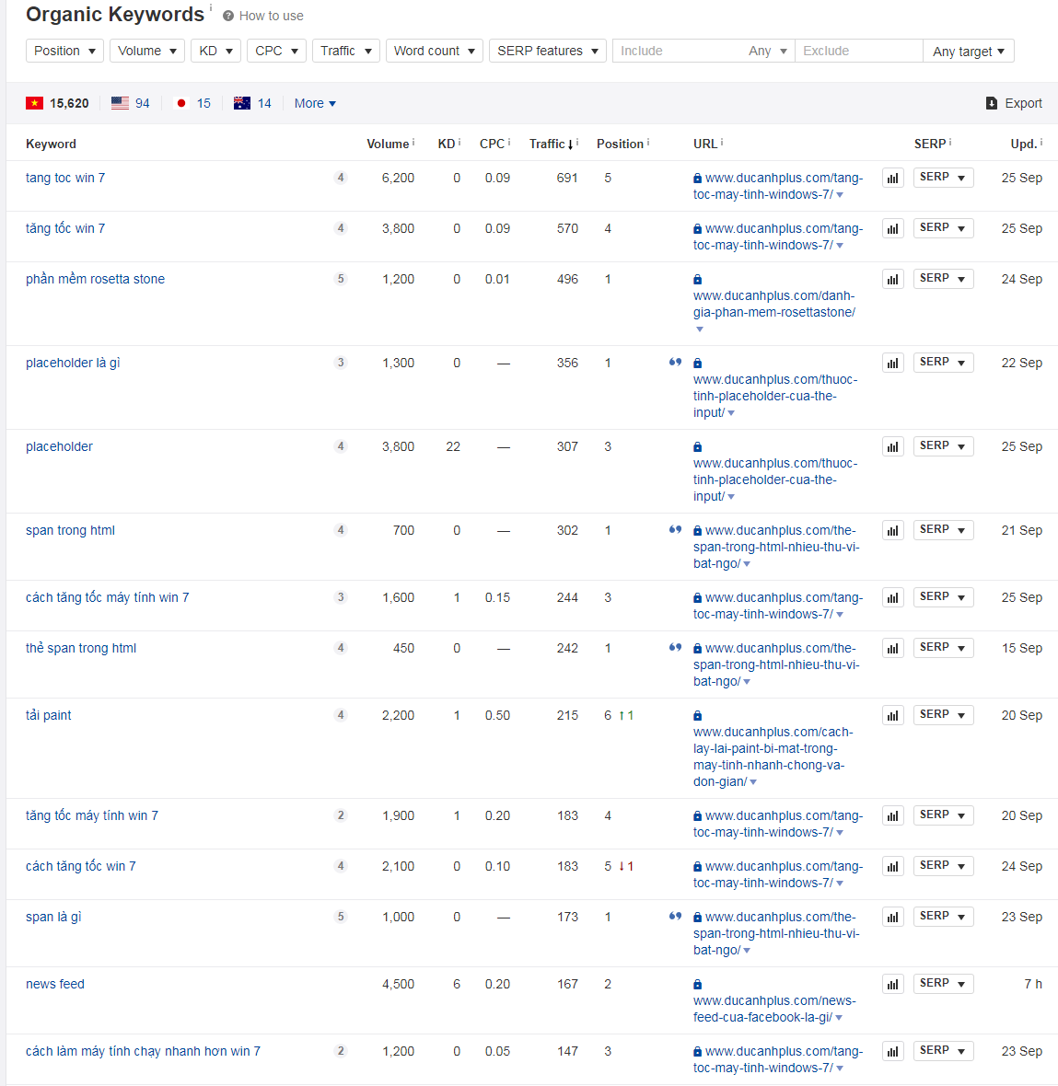
Task: Open the history chart for 'news feed' row
Action: [x=892, y=985]
